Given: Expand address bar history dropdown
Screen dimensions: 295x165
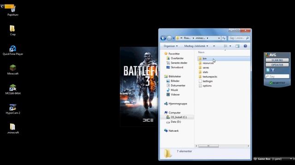Looking at the screenshot, I should click(x=219, y=38).
